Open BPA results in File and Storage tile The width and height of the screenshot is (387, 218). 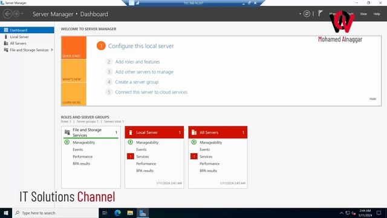coord(81,163)
